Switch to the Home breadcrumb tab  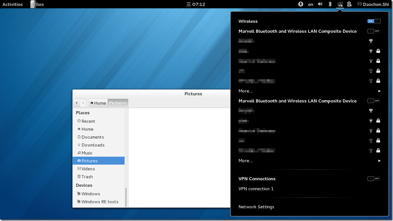pyautogui.click(x=98, y=102)
